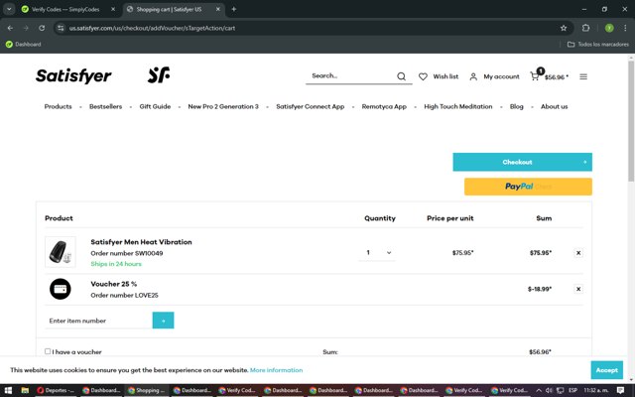Open New Pro 2 Generation 3 page
The height and width of the screenshot is (397, 635).
(223, 106)
